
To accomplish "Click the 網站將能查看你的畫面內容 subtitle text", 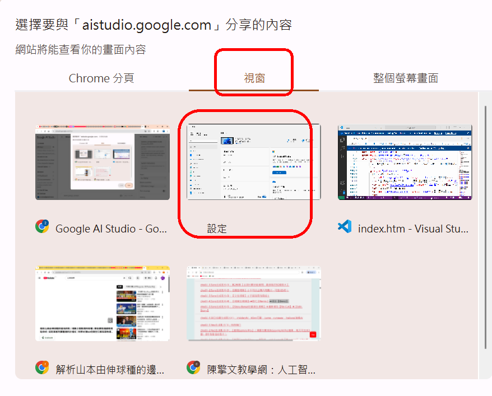I will click(81, 50).
